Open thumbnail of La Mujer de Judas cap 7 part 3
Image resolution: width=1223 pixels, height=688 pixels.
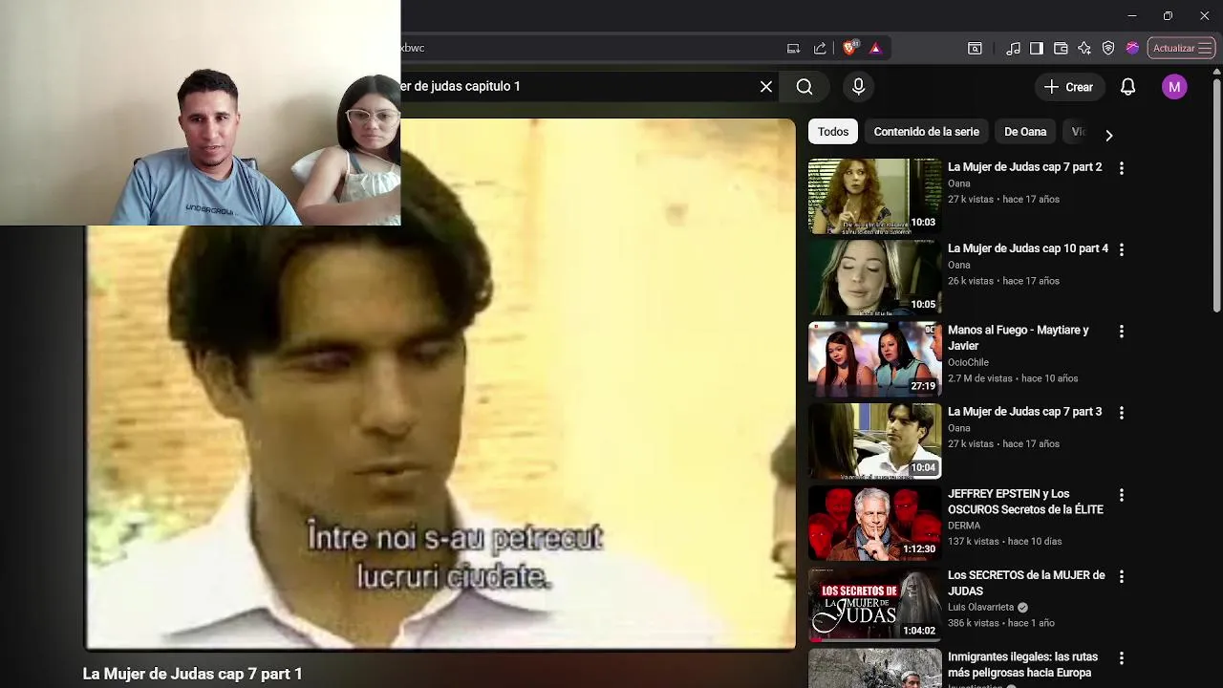pyautogui.click(x=874, y=441)
